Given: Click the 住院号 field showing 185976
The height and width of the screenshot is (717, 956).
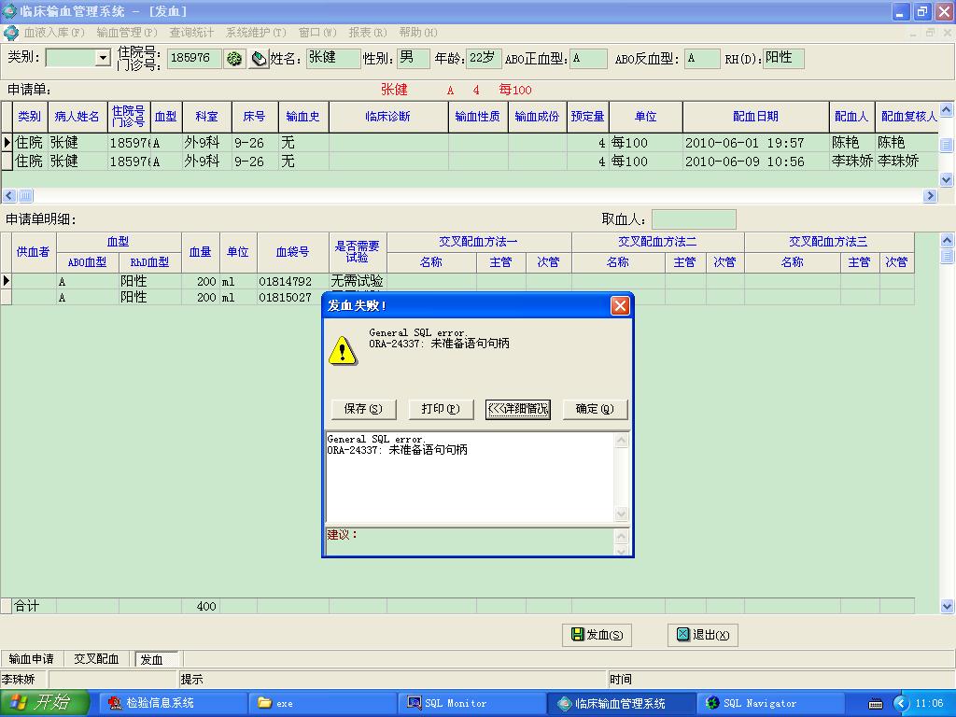Looking at the screenshot, I should click(x=194, y=58).
